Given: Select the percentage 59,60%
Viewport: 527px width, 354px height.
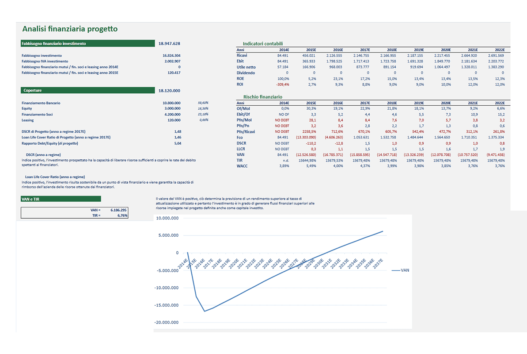Looking at the screenshot, I should point(203,103).
